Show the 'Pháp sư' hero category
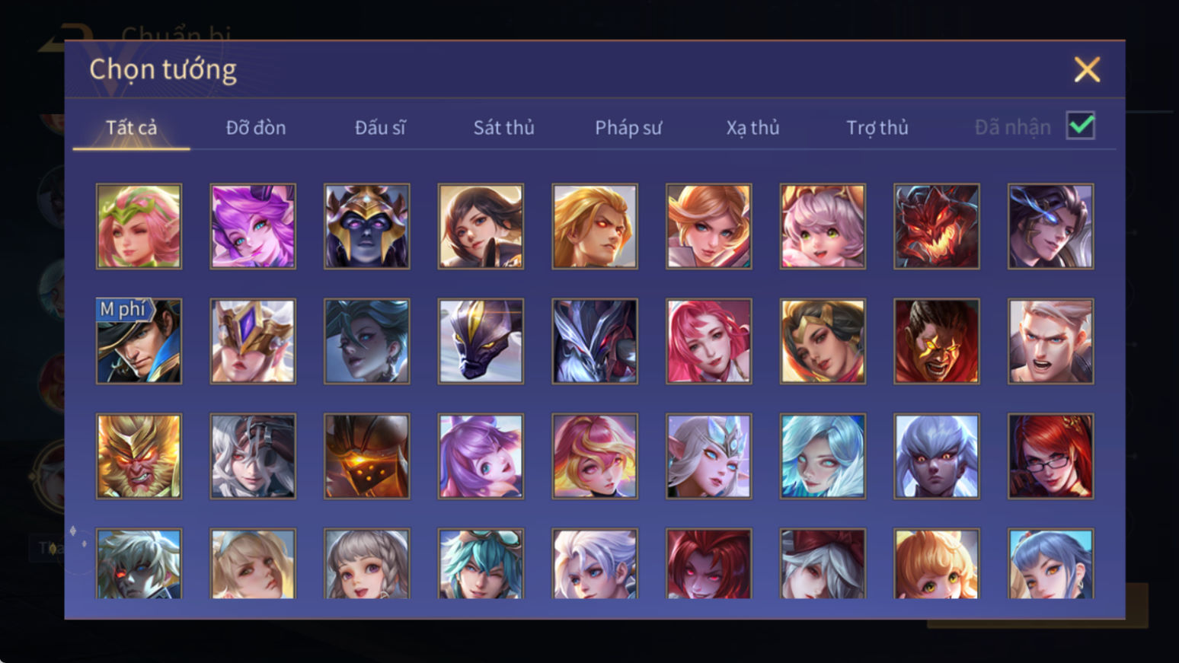The width and height of the screenshot is (1179, 663). [x=628, y=127]
